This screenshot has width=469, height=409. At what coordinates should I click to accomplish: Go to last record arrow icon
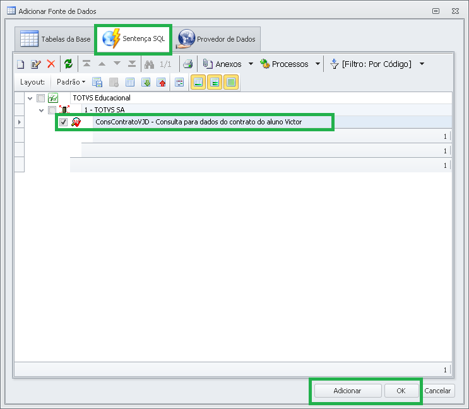click(x=132, y=64)
